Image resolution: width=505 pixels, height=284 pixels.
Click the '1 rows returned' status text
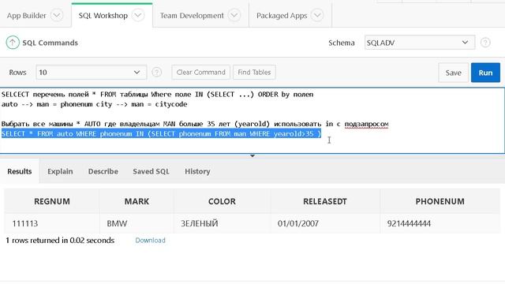tap(60, 240)
